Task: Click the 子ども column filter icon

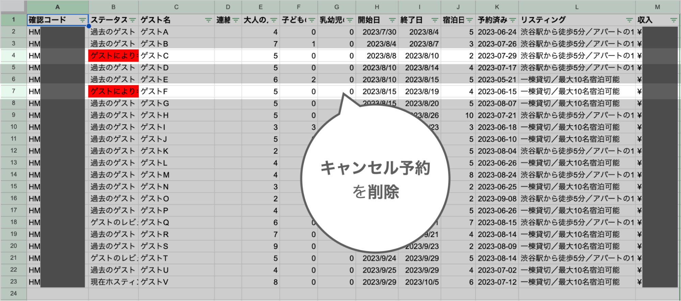Action: point(311,20)
